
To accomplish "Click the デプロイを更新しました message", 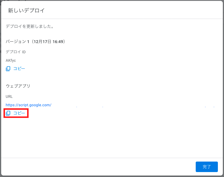I will point(29,26).
